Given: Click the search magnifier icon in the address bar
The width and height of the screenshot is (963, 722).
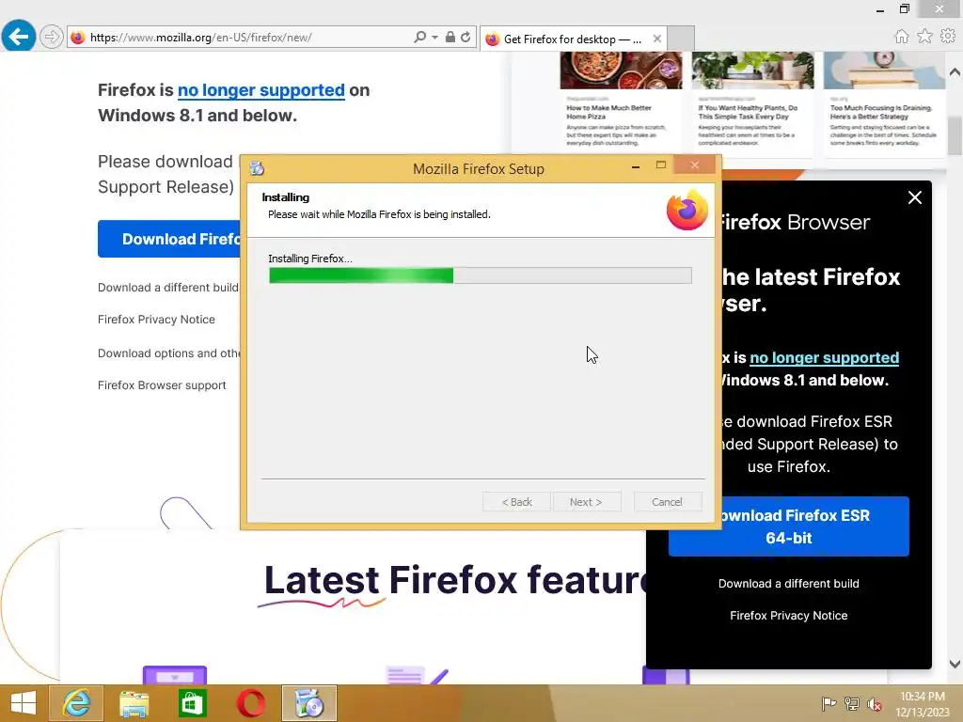Looking at the screenshot, I should [x=419, y=37].
